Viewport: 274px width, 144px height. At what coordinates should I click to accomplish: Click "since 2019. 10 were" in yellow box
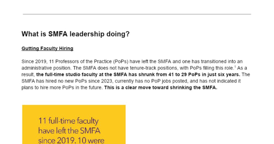pyautogui.click(x=71, y=140)
